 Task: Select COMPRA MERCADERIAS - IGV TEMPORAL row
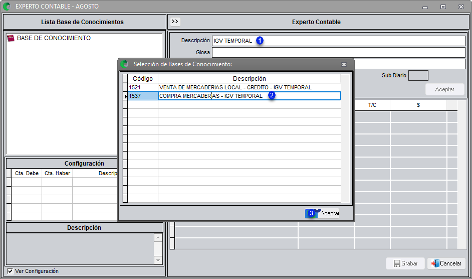pyautogui.click(x=249, y=96)
